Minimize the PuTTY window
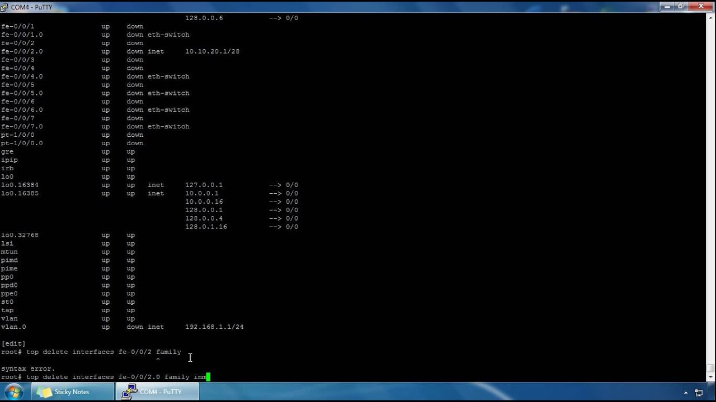This screenshot has height=402, width=716. 667,6
